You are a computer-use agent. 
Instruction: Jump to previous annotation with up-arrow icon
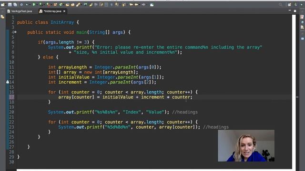124,5
